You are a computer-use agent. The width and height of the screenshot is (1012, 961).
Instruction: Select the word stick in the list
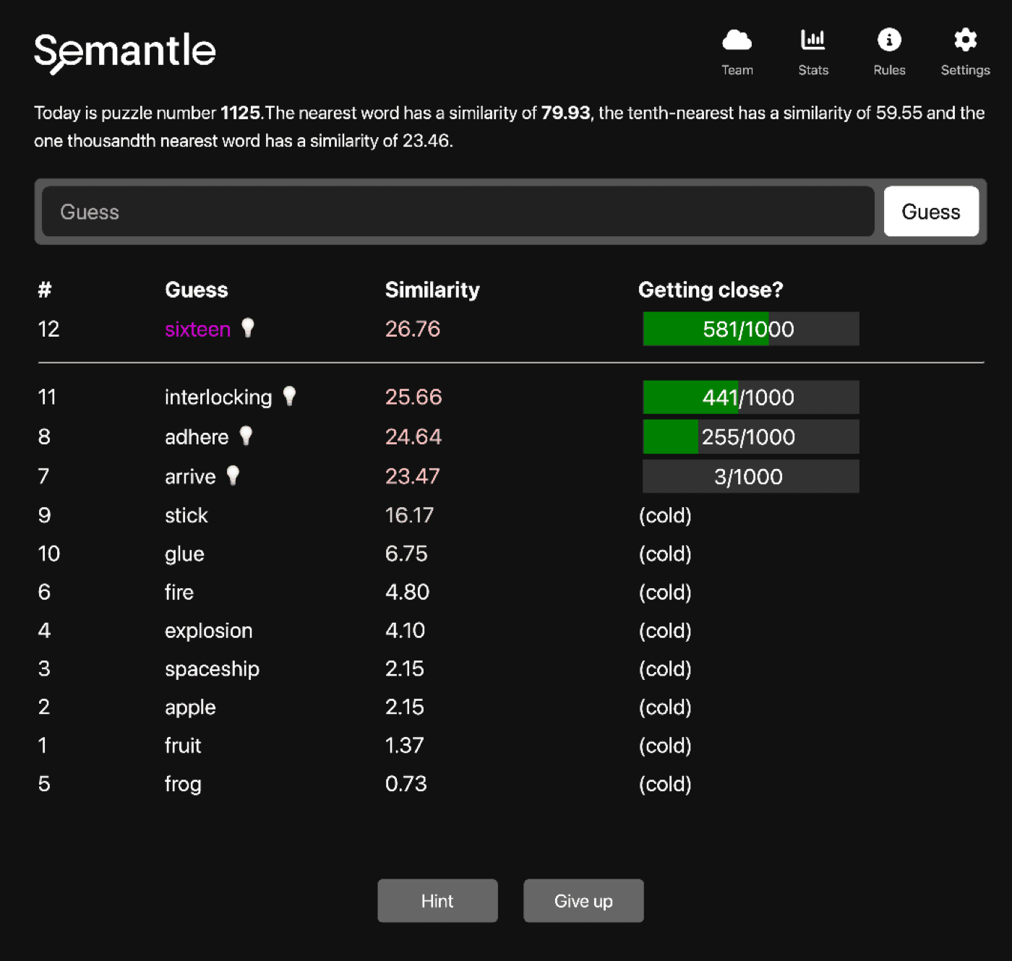[x=186, y=515]
